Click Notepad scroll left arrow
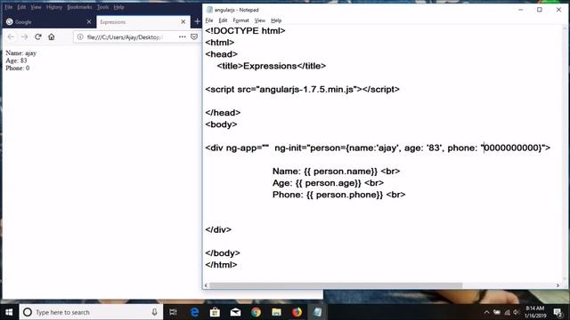 (x=206, y=285)
